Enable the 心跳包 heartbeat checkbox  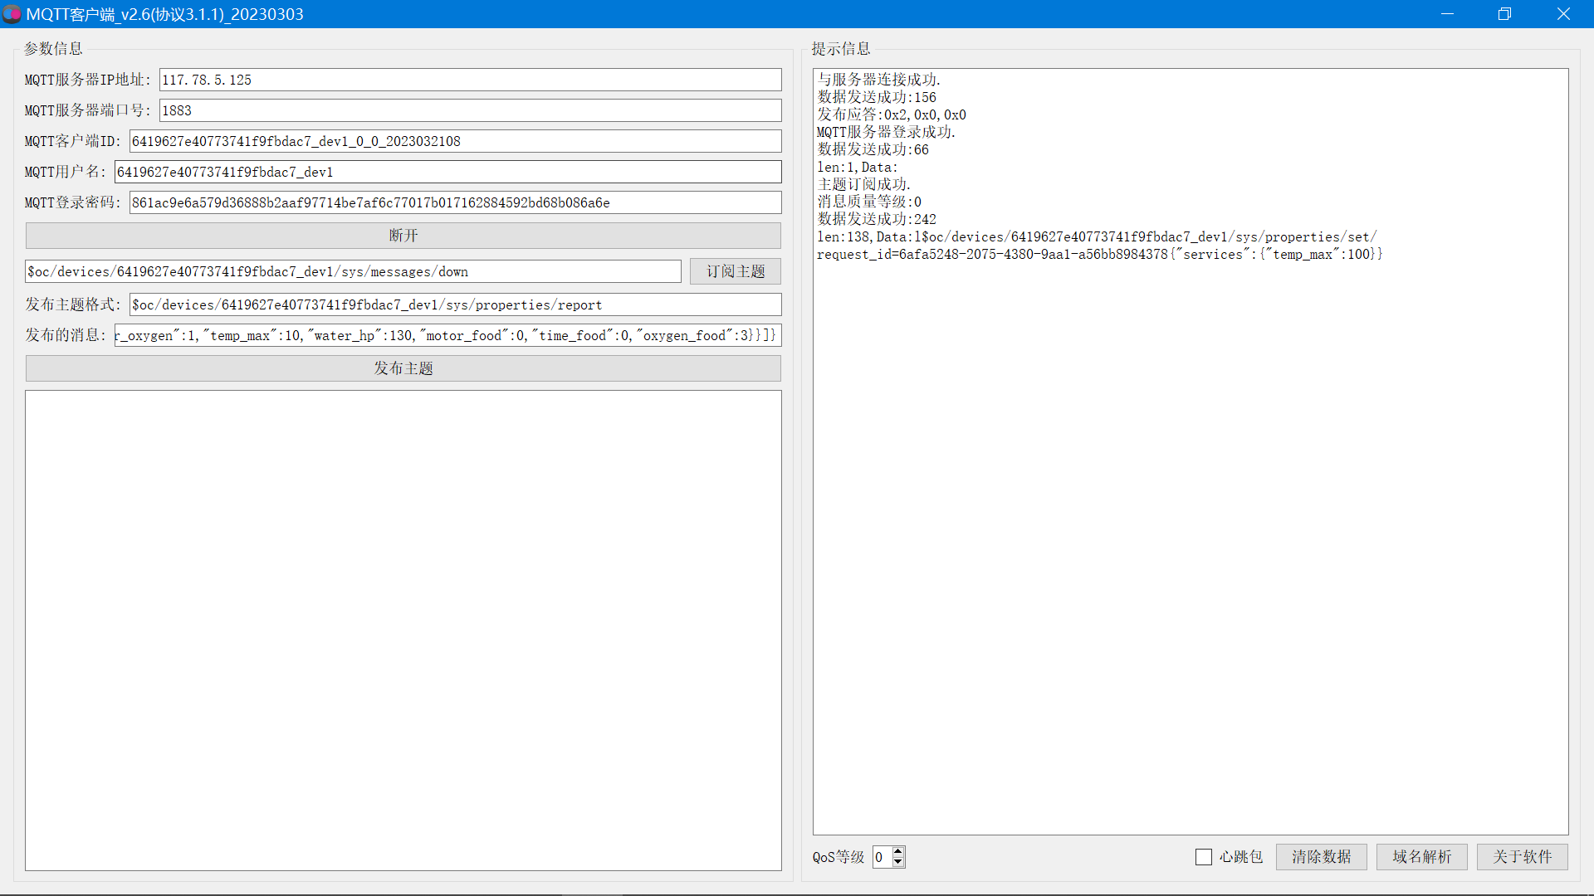click(x=1203, y=857)
